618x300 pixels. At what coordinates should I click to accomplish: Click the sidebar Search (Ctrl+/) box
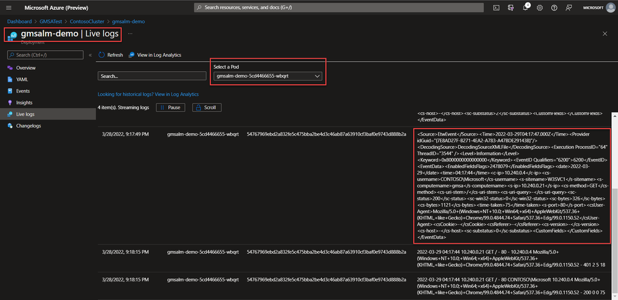pyautogui.click(x=45, y=55)
